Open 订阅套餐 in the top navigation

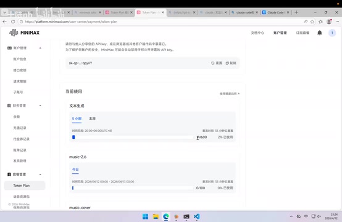302,33
